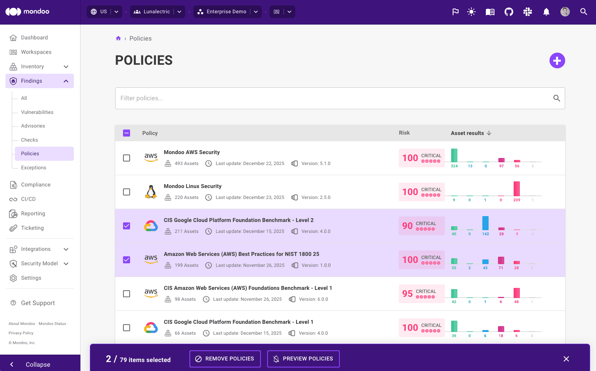The width and height of the screenshot is (596, 371).
Task: Open Slack integration icon in the top bar
Action: click(527, 12)
